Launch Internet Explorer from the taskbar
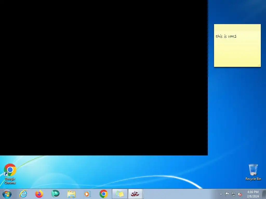The image size is (266, 199). point(23,194)
